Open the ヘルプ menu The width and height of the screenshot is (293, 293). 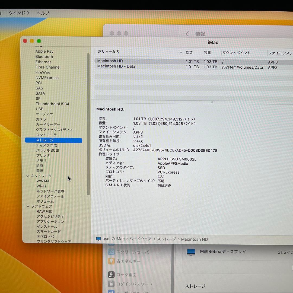pyautogui.click(x=42, y=13)
